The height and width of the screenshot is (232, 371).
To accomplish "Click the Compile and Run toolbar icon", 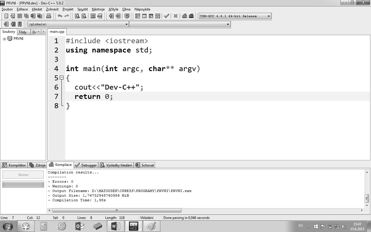I will 151,16.
